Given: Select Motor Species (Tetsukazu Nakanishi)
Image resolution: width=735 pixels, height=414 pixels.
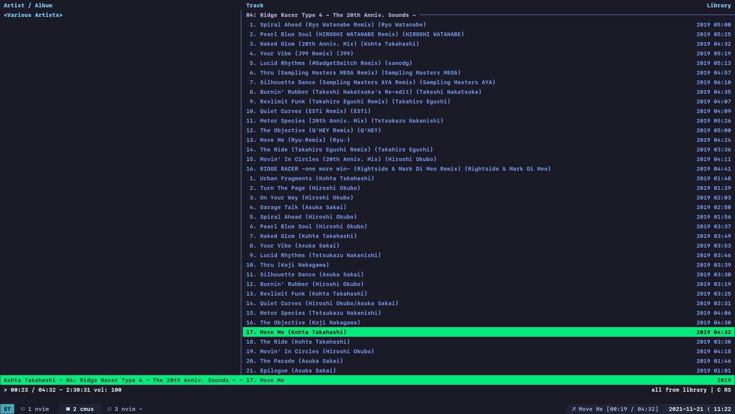Looking at the screenshot, I should [489, 313].
